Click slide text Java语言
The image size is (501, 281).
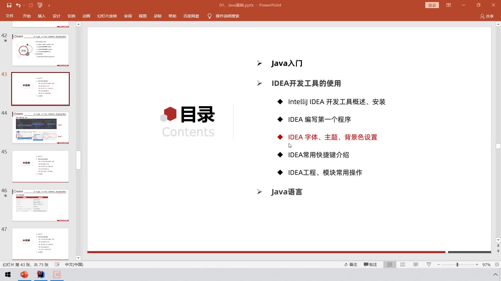[287, 192]
